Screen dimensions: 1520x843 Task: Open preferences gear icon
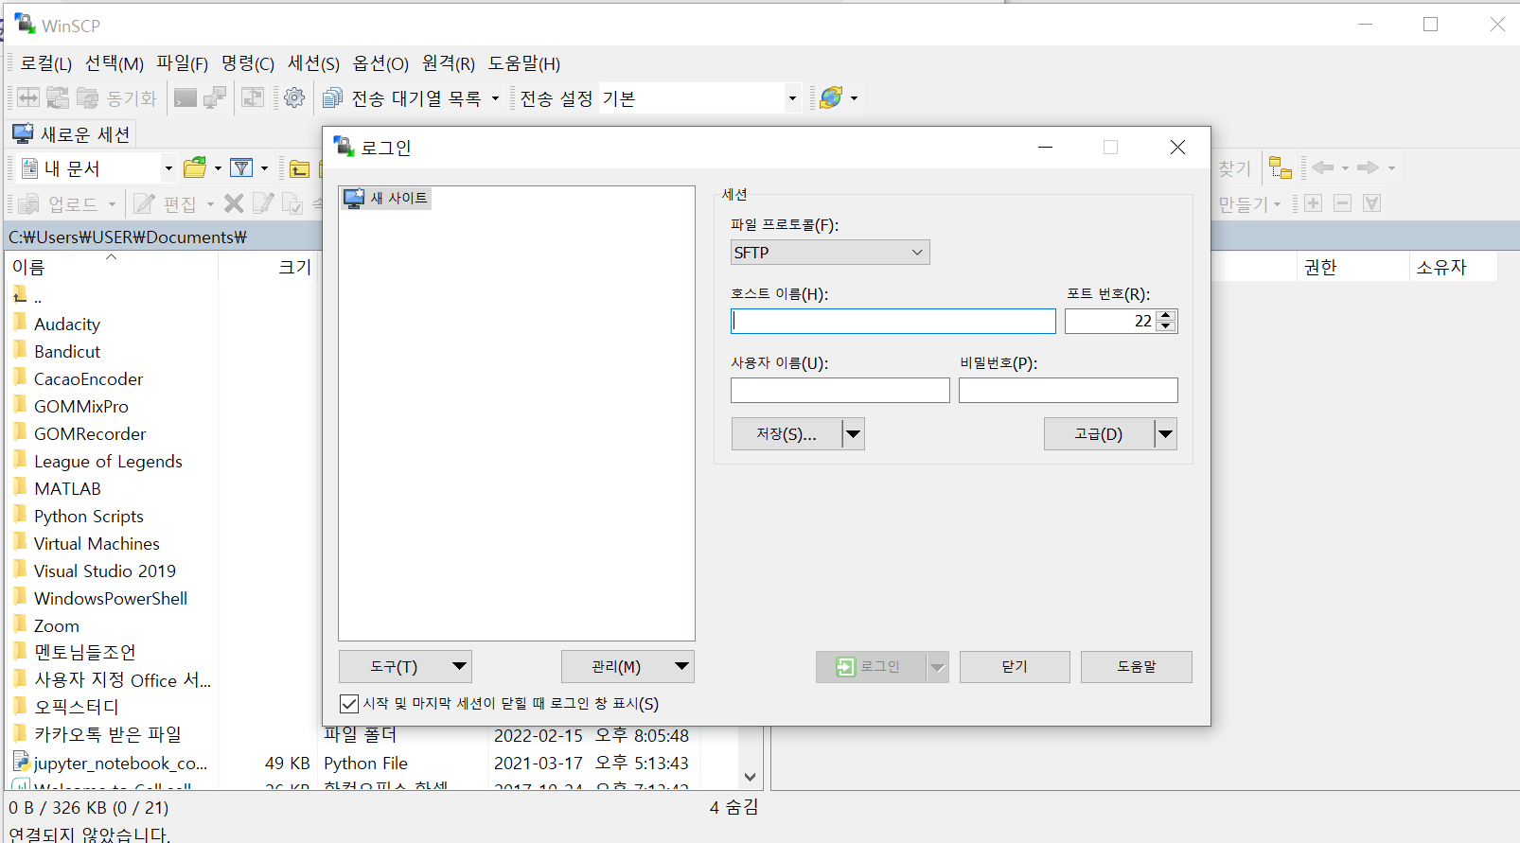pyautogui.click(x=294, y=97)
